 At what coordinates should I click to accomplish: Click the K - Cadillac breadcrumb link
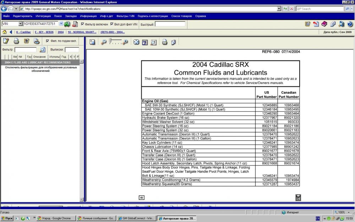click(23, 32)
